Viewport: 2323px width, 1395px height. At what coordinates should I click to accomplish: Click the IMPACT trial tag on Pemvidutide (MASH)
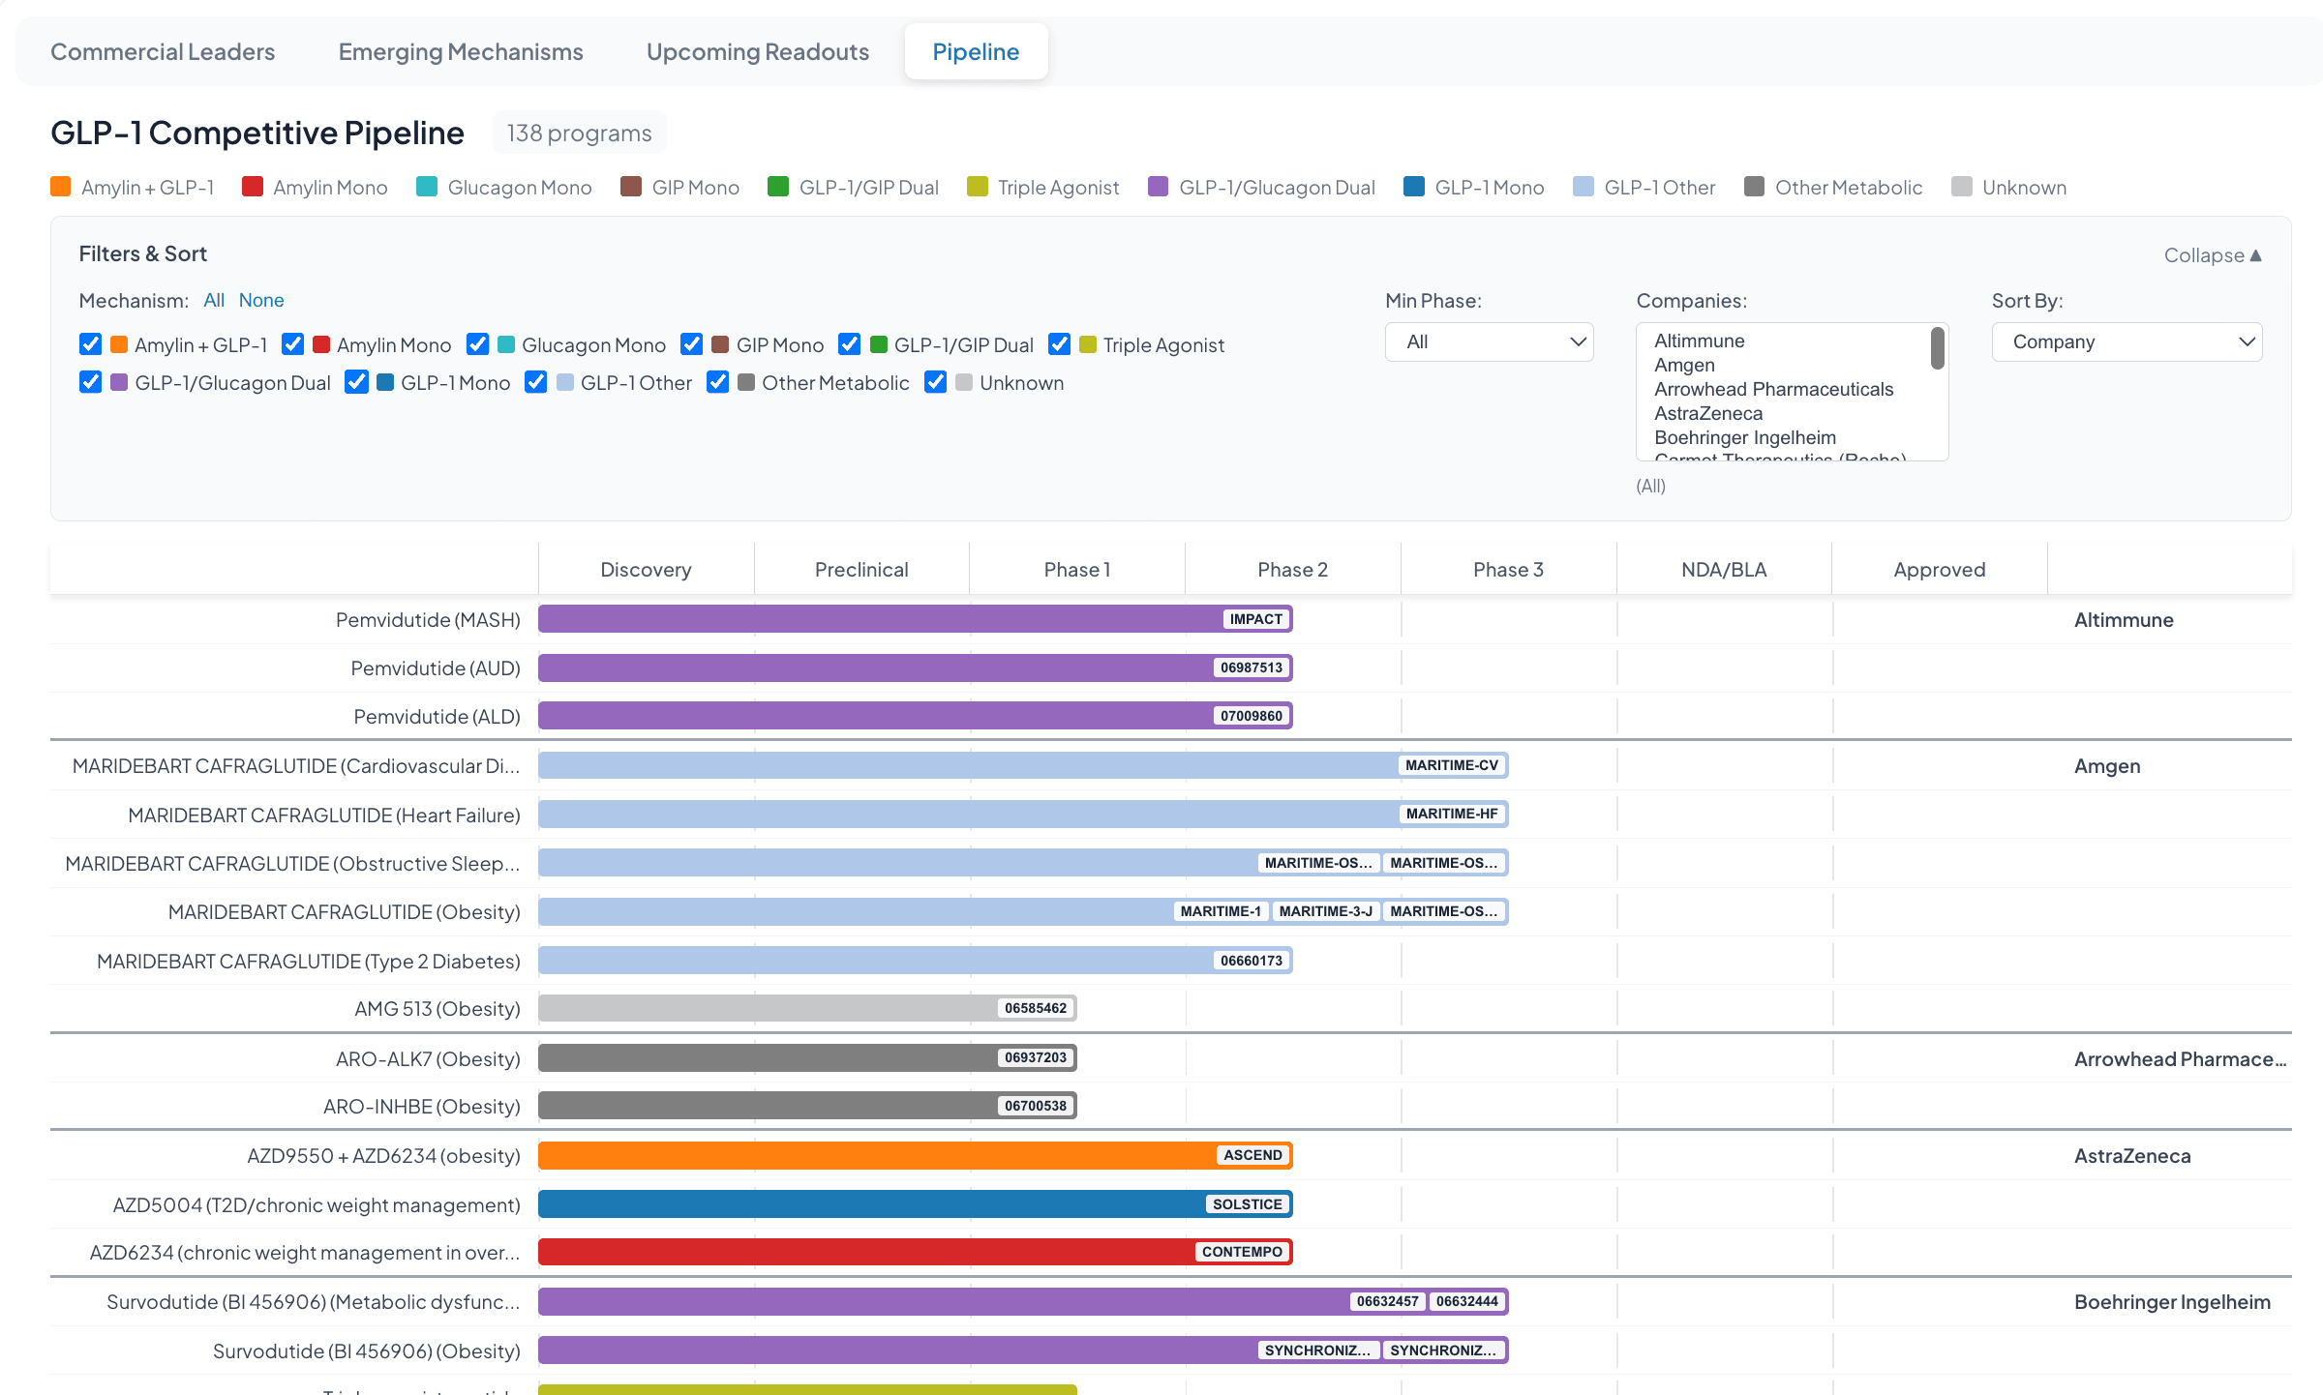[x=1255, y=619]
